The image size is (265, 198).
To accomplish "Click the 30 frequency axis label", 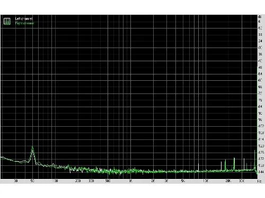I will (x=16, y=181).
